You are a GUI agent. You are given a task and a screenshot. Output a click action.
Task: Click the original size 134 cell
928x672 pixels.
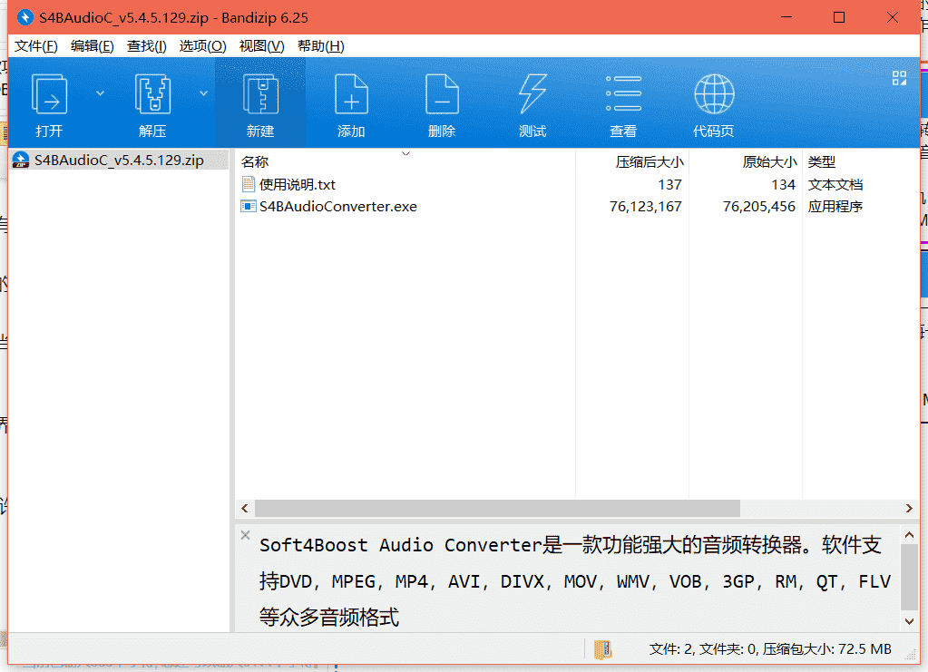point(783,185)
